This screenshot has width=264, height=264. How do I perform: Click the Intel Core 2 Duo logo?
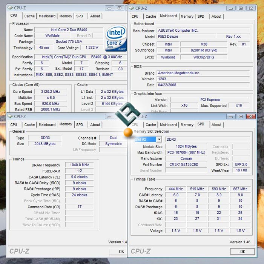click(x=116, y=38)
